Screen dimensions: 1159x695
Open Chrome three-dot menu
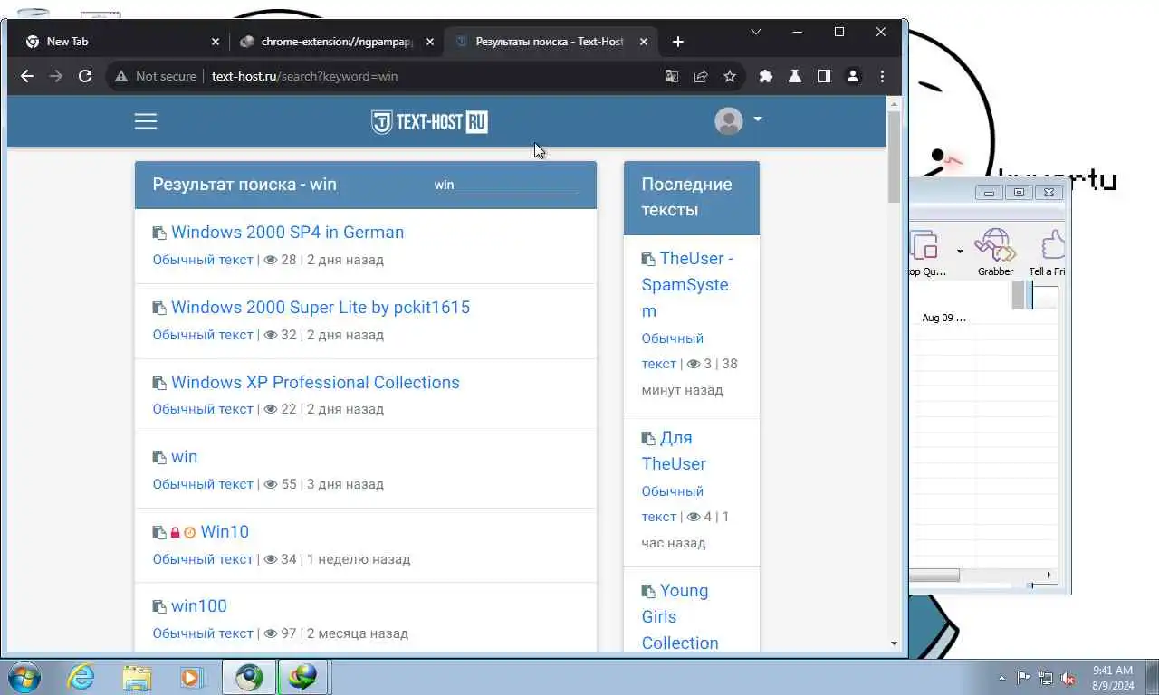pyautogui.click(x=882, y=76)
